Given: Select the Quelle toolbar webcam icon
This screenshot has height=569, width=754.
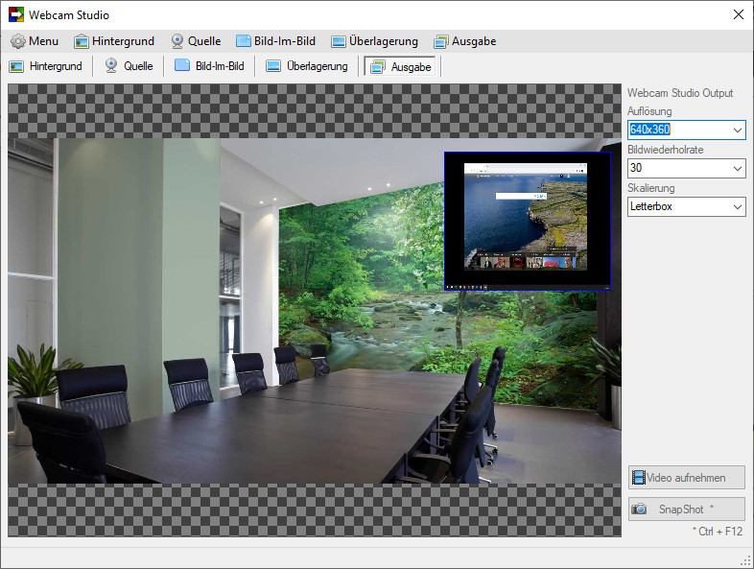Looking at the screenshot, I should pyautogui.click(x=111, y=66).
